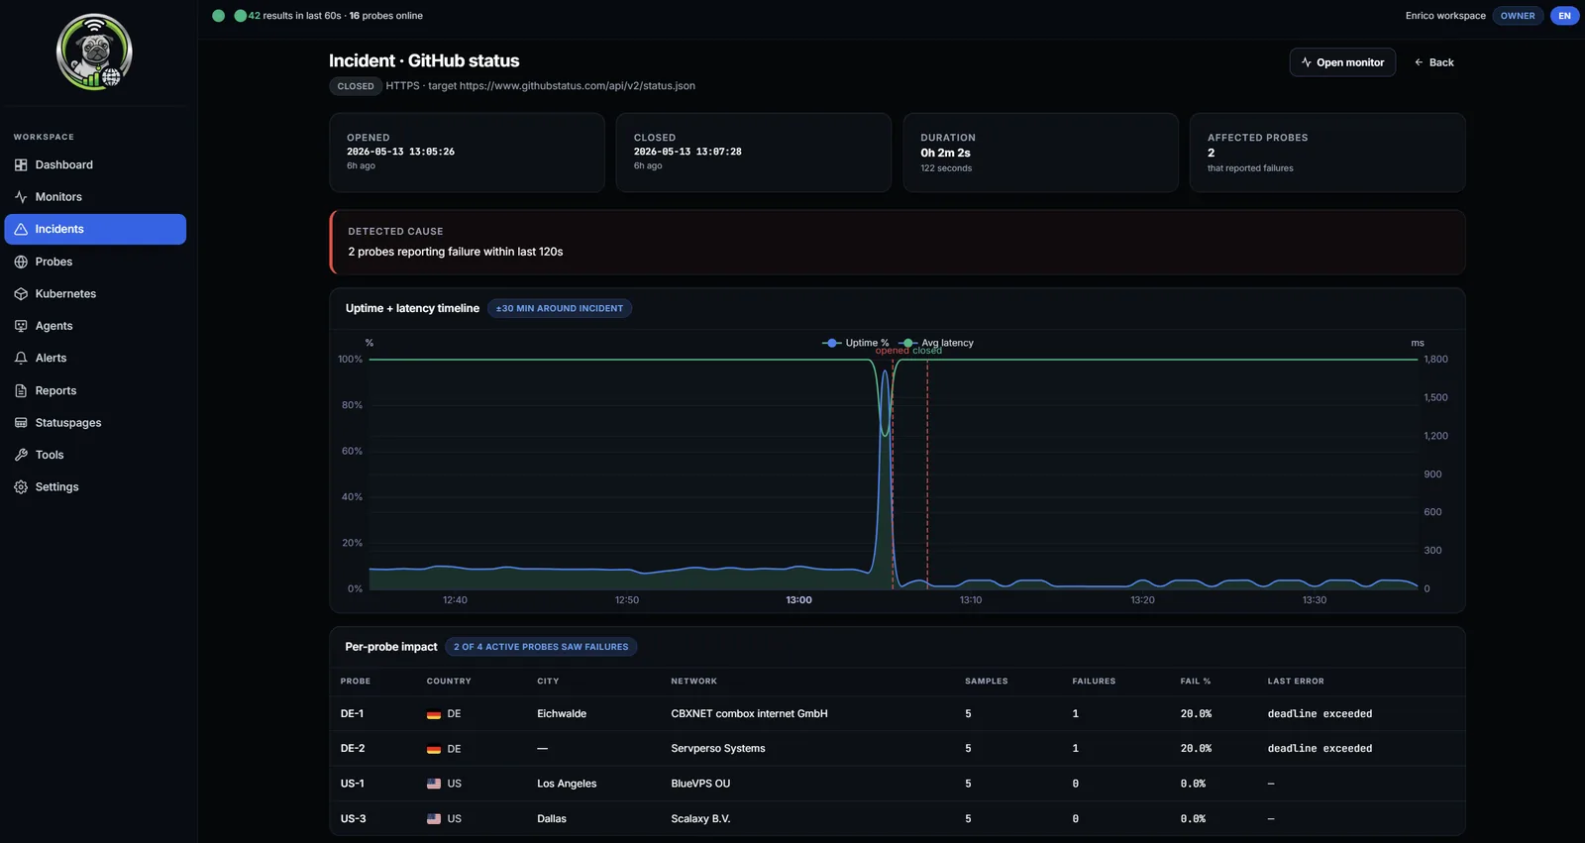1585x843 pixels.
Task: Click the pug workspace logo
Action: click(x=94, y=52)
